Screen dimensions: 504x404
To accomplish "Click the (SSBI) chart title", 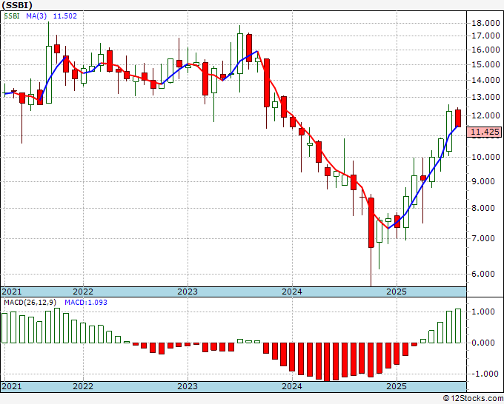I will click(x=17, y=5).
